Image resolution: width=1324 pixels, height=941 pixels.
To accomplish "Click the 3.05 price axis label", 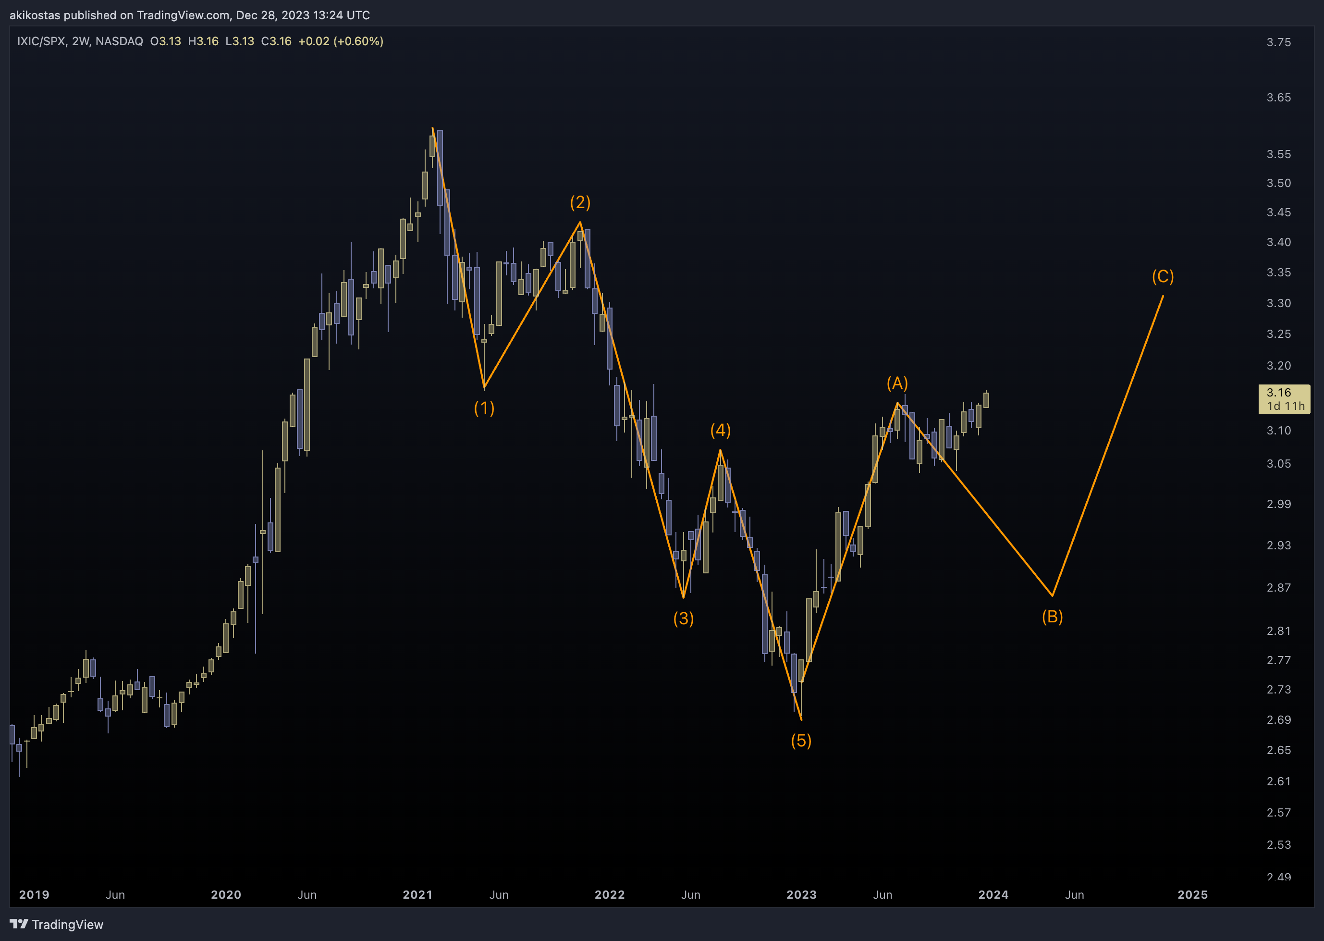I will pyautogui.click(x=1279, y=464).
